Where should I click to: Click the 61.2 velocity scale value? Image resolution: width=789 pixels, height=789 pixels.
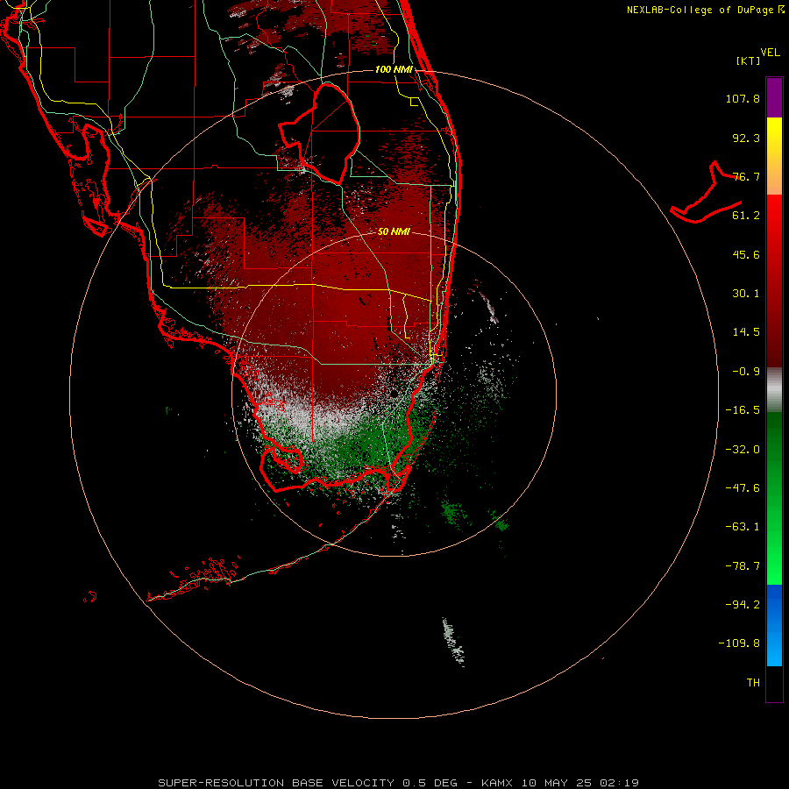(x=746, y=216)
